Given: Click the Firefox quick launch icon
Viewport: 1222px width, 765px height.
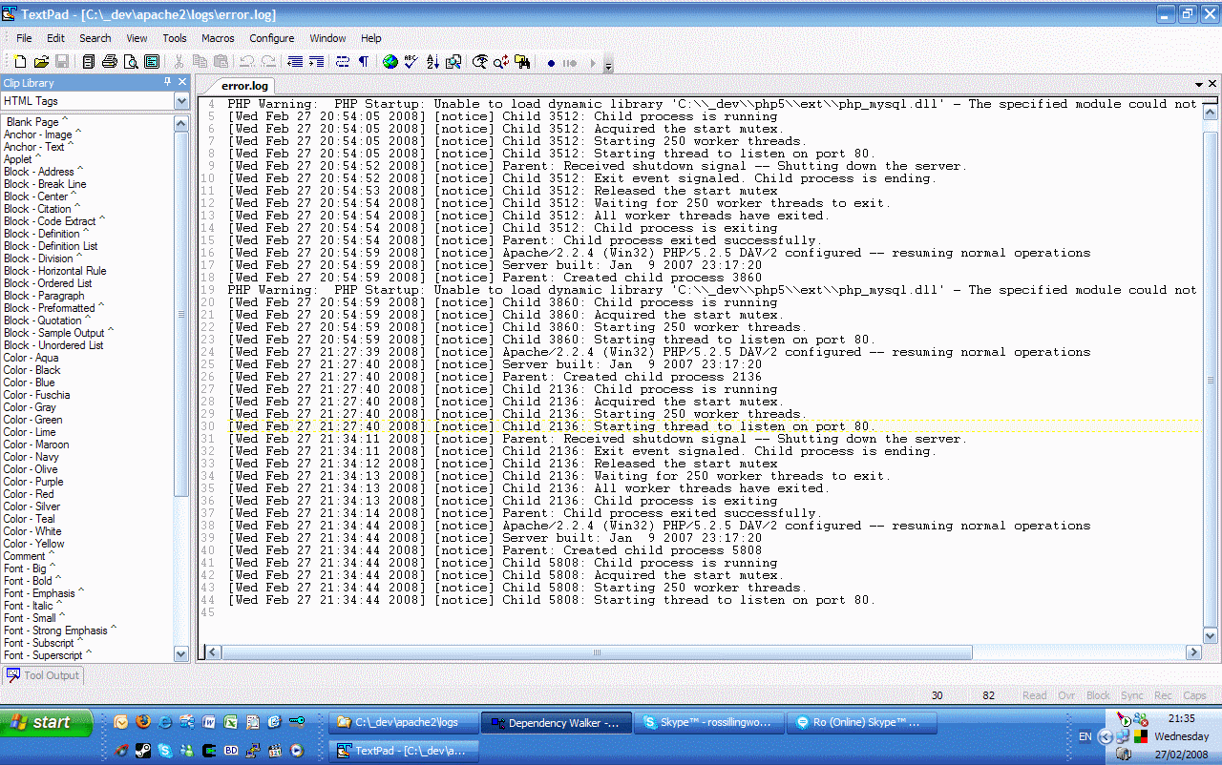Looking at the screenshot, I should click(x=143, y=722).
